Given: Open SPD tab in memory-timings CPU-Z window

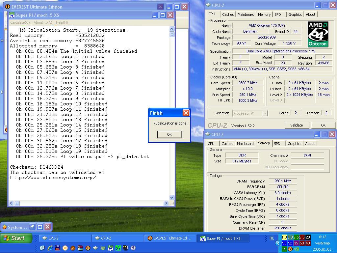Looking at the screenshot, I should pos(277,144).
